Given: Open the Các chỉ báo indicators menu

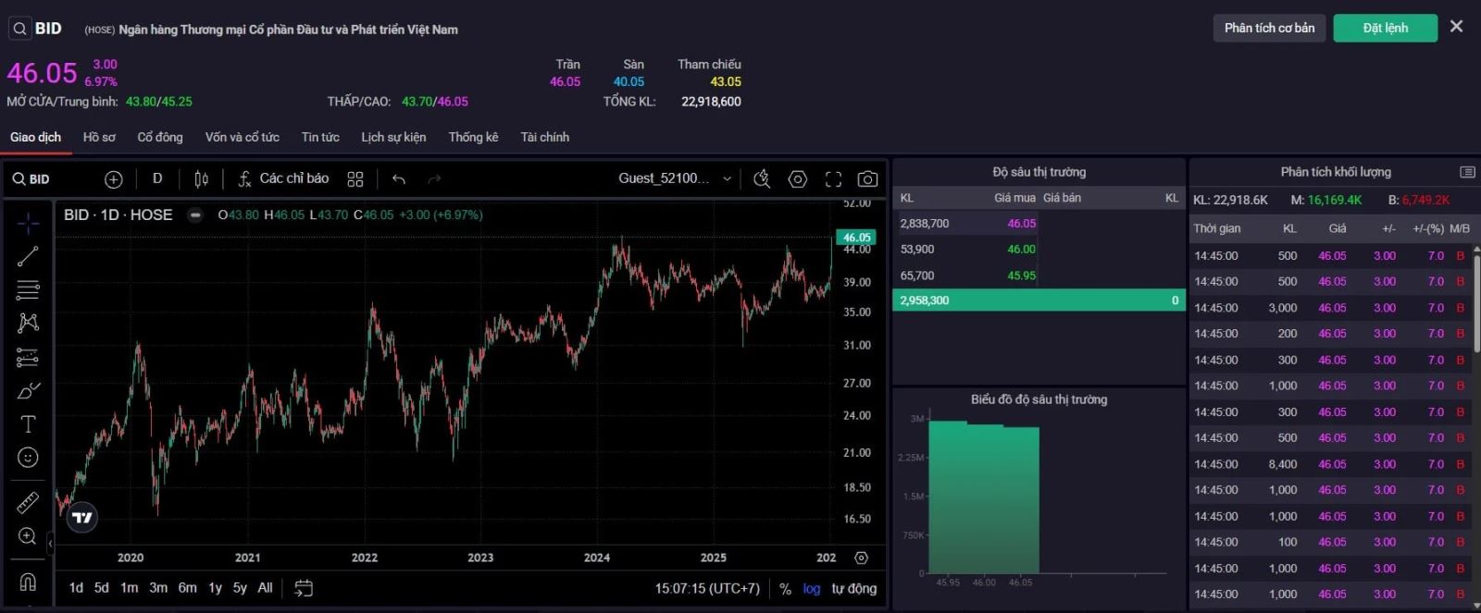Looking at the screenshot, I should point(283,178).
